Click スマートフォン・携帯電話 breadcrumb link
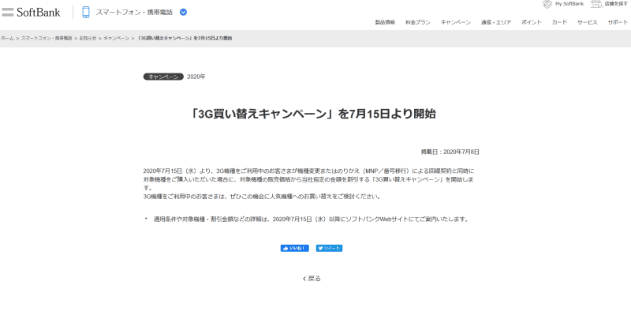Image resolution: width=631 pixels, height=323 pixels. point(47,38)
